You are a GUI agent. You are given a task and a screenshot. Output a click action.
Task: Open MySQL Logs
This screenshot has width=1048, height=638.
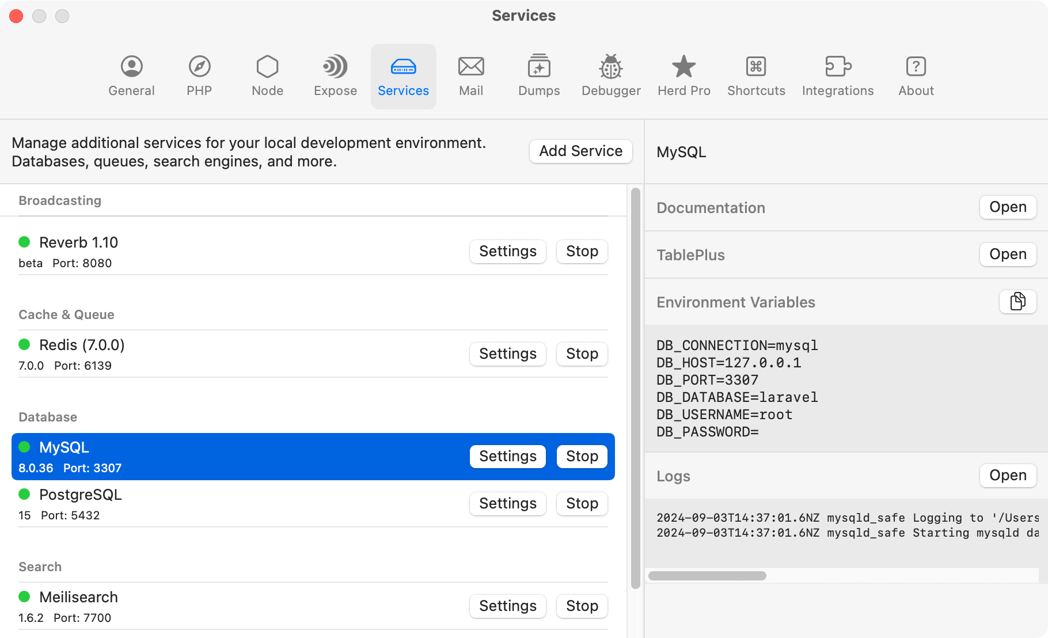click(1007, 476)
